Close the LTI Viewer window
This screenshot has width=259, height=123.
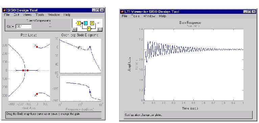pyautogui.click(x=254, y=12)
